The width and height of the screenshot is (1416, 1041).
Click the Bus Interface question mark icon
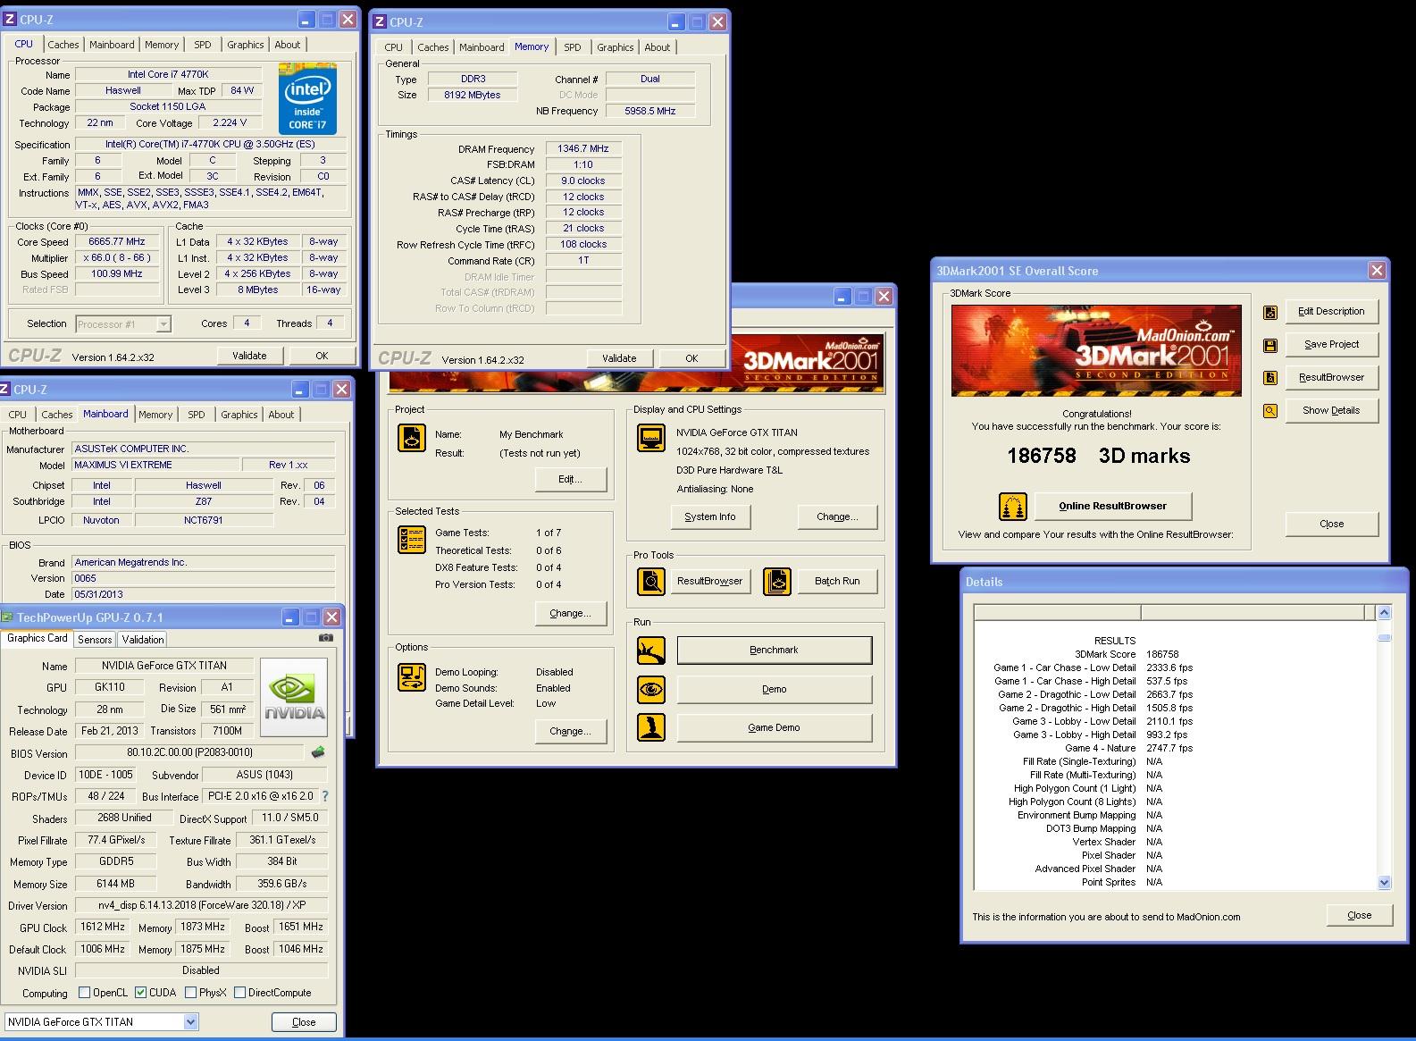click(324, 796)
